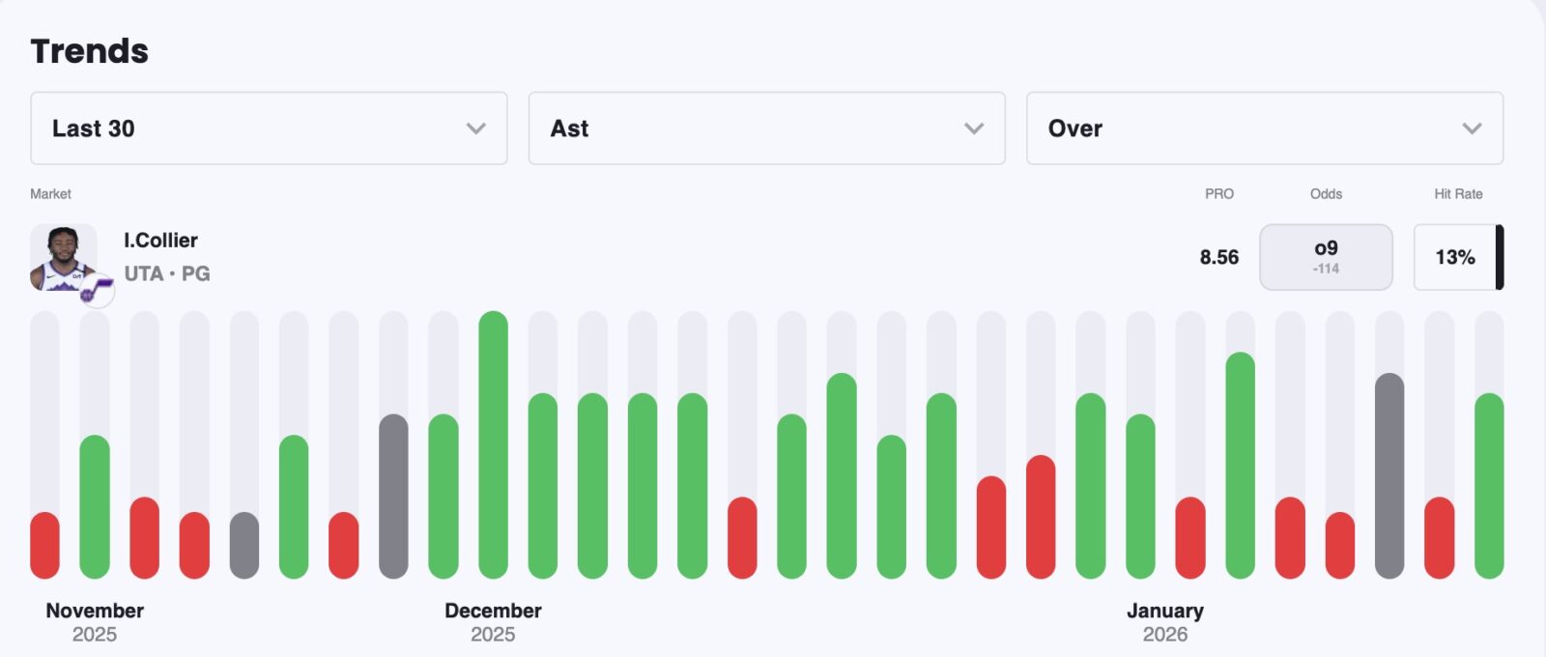Select the o9 -114 odds button
This screenshot has height=657, width=1546.
(1326, 257)
